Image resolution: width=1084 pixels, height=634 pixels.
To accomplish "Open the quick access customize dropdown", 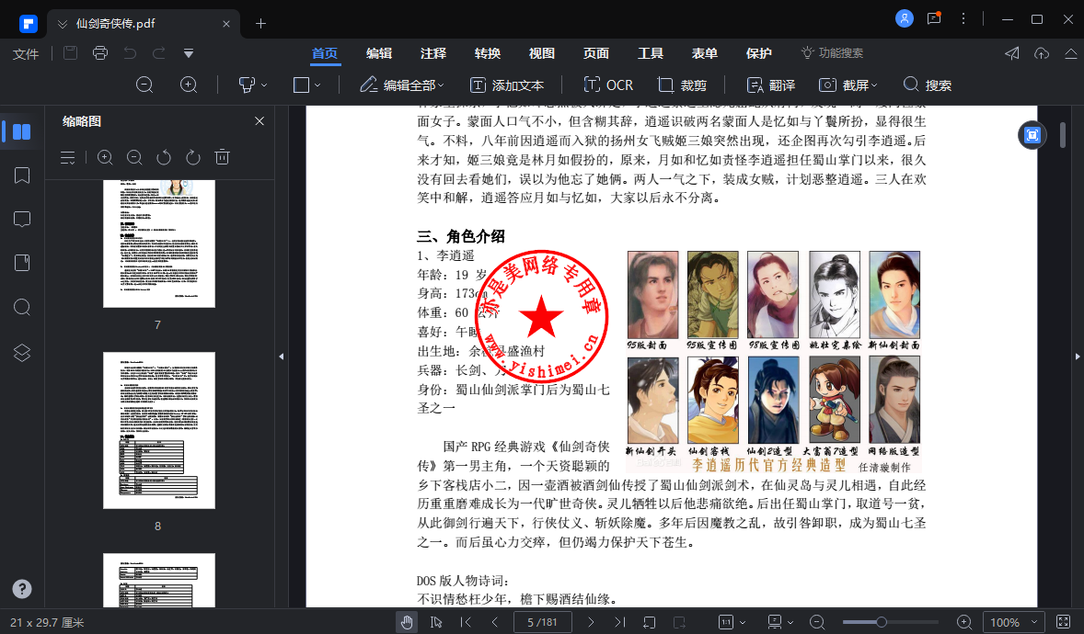I will point(189,53).
